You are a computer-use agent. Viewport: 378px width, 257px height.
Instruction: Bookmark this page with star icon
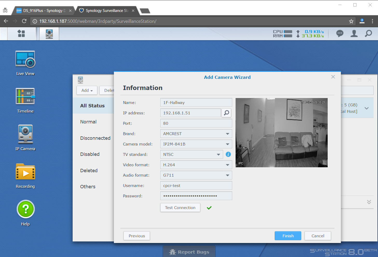pyautogui.click(x=351, y=21)
